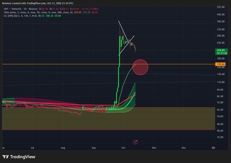The height and width of the screenshot is (163, 231).
Task: Click the 110.00 price axis label
Action: click(221, 82)
